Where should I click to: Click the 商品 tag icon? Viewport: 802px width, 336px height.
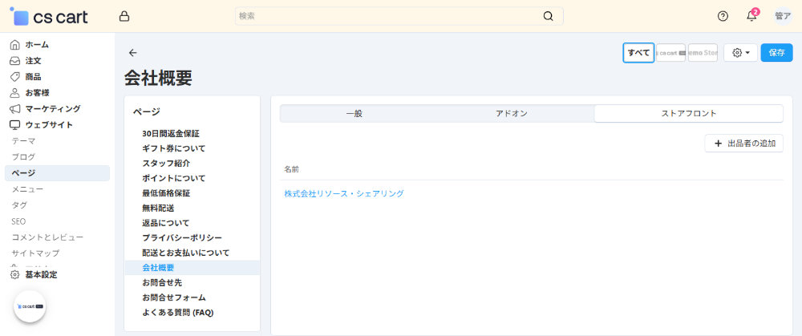[x=14, y=77]
